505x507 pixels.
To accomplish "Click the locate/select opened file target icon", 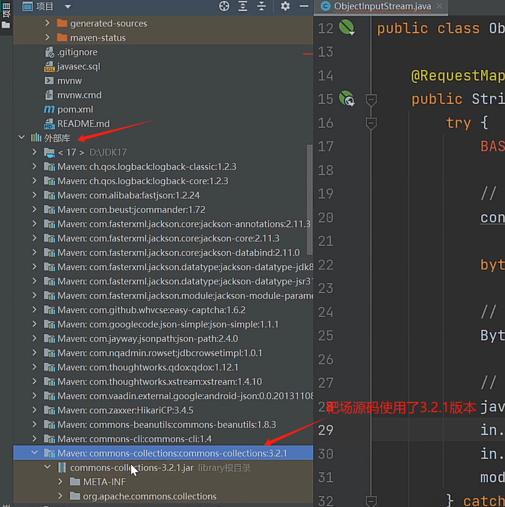I will click(x=224, y=6).
